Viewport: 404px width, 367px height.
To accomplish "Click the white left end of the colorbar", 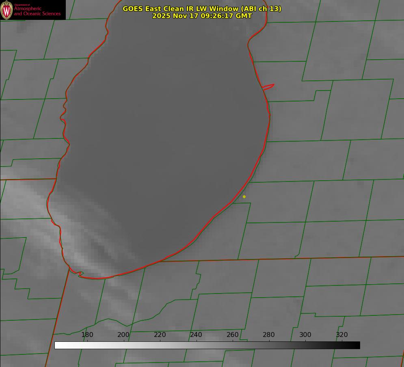I will (58, 345).
